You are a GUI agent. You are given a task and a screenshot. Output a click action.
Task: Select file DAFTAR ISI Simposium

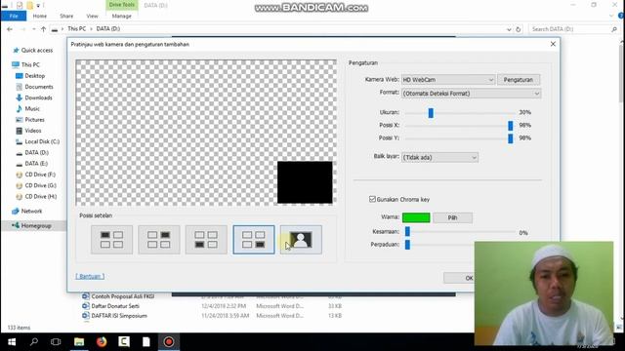(119, 316)
